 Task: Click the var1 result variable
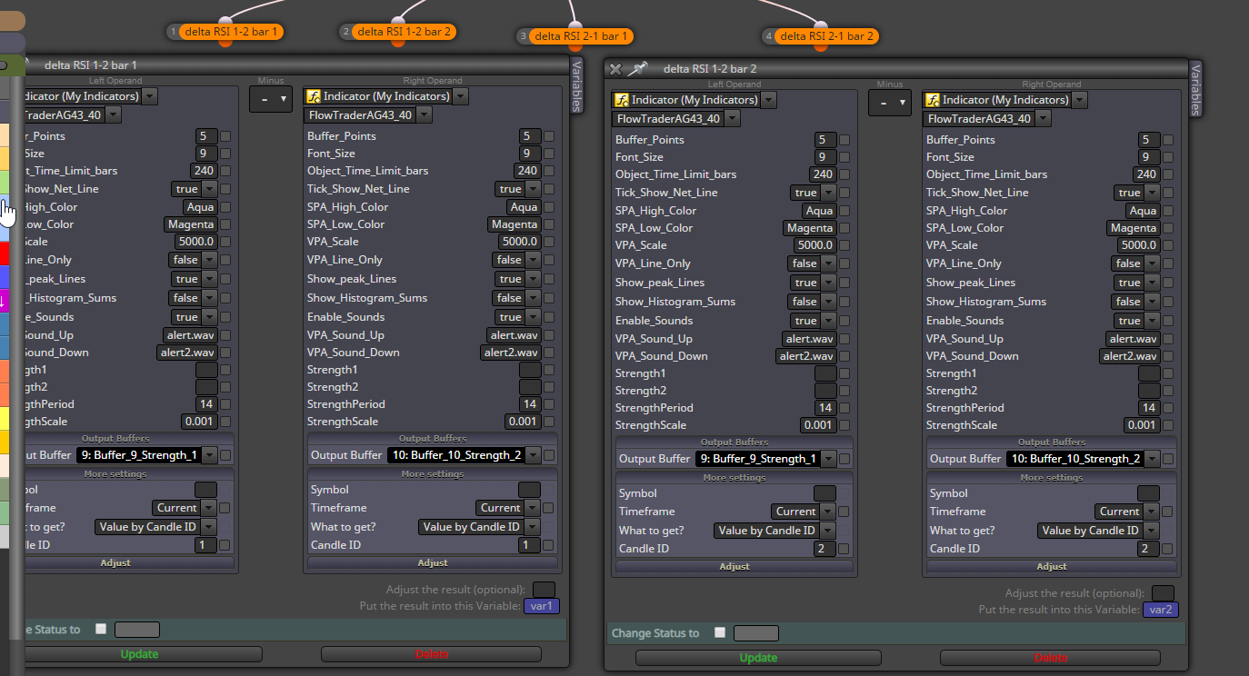(542, 606)
